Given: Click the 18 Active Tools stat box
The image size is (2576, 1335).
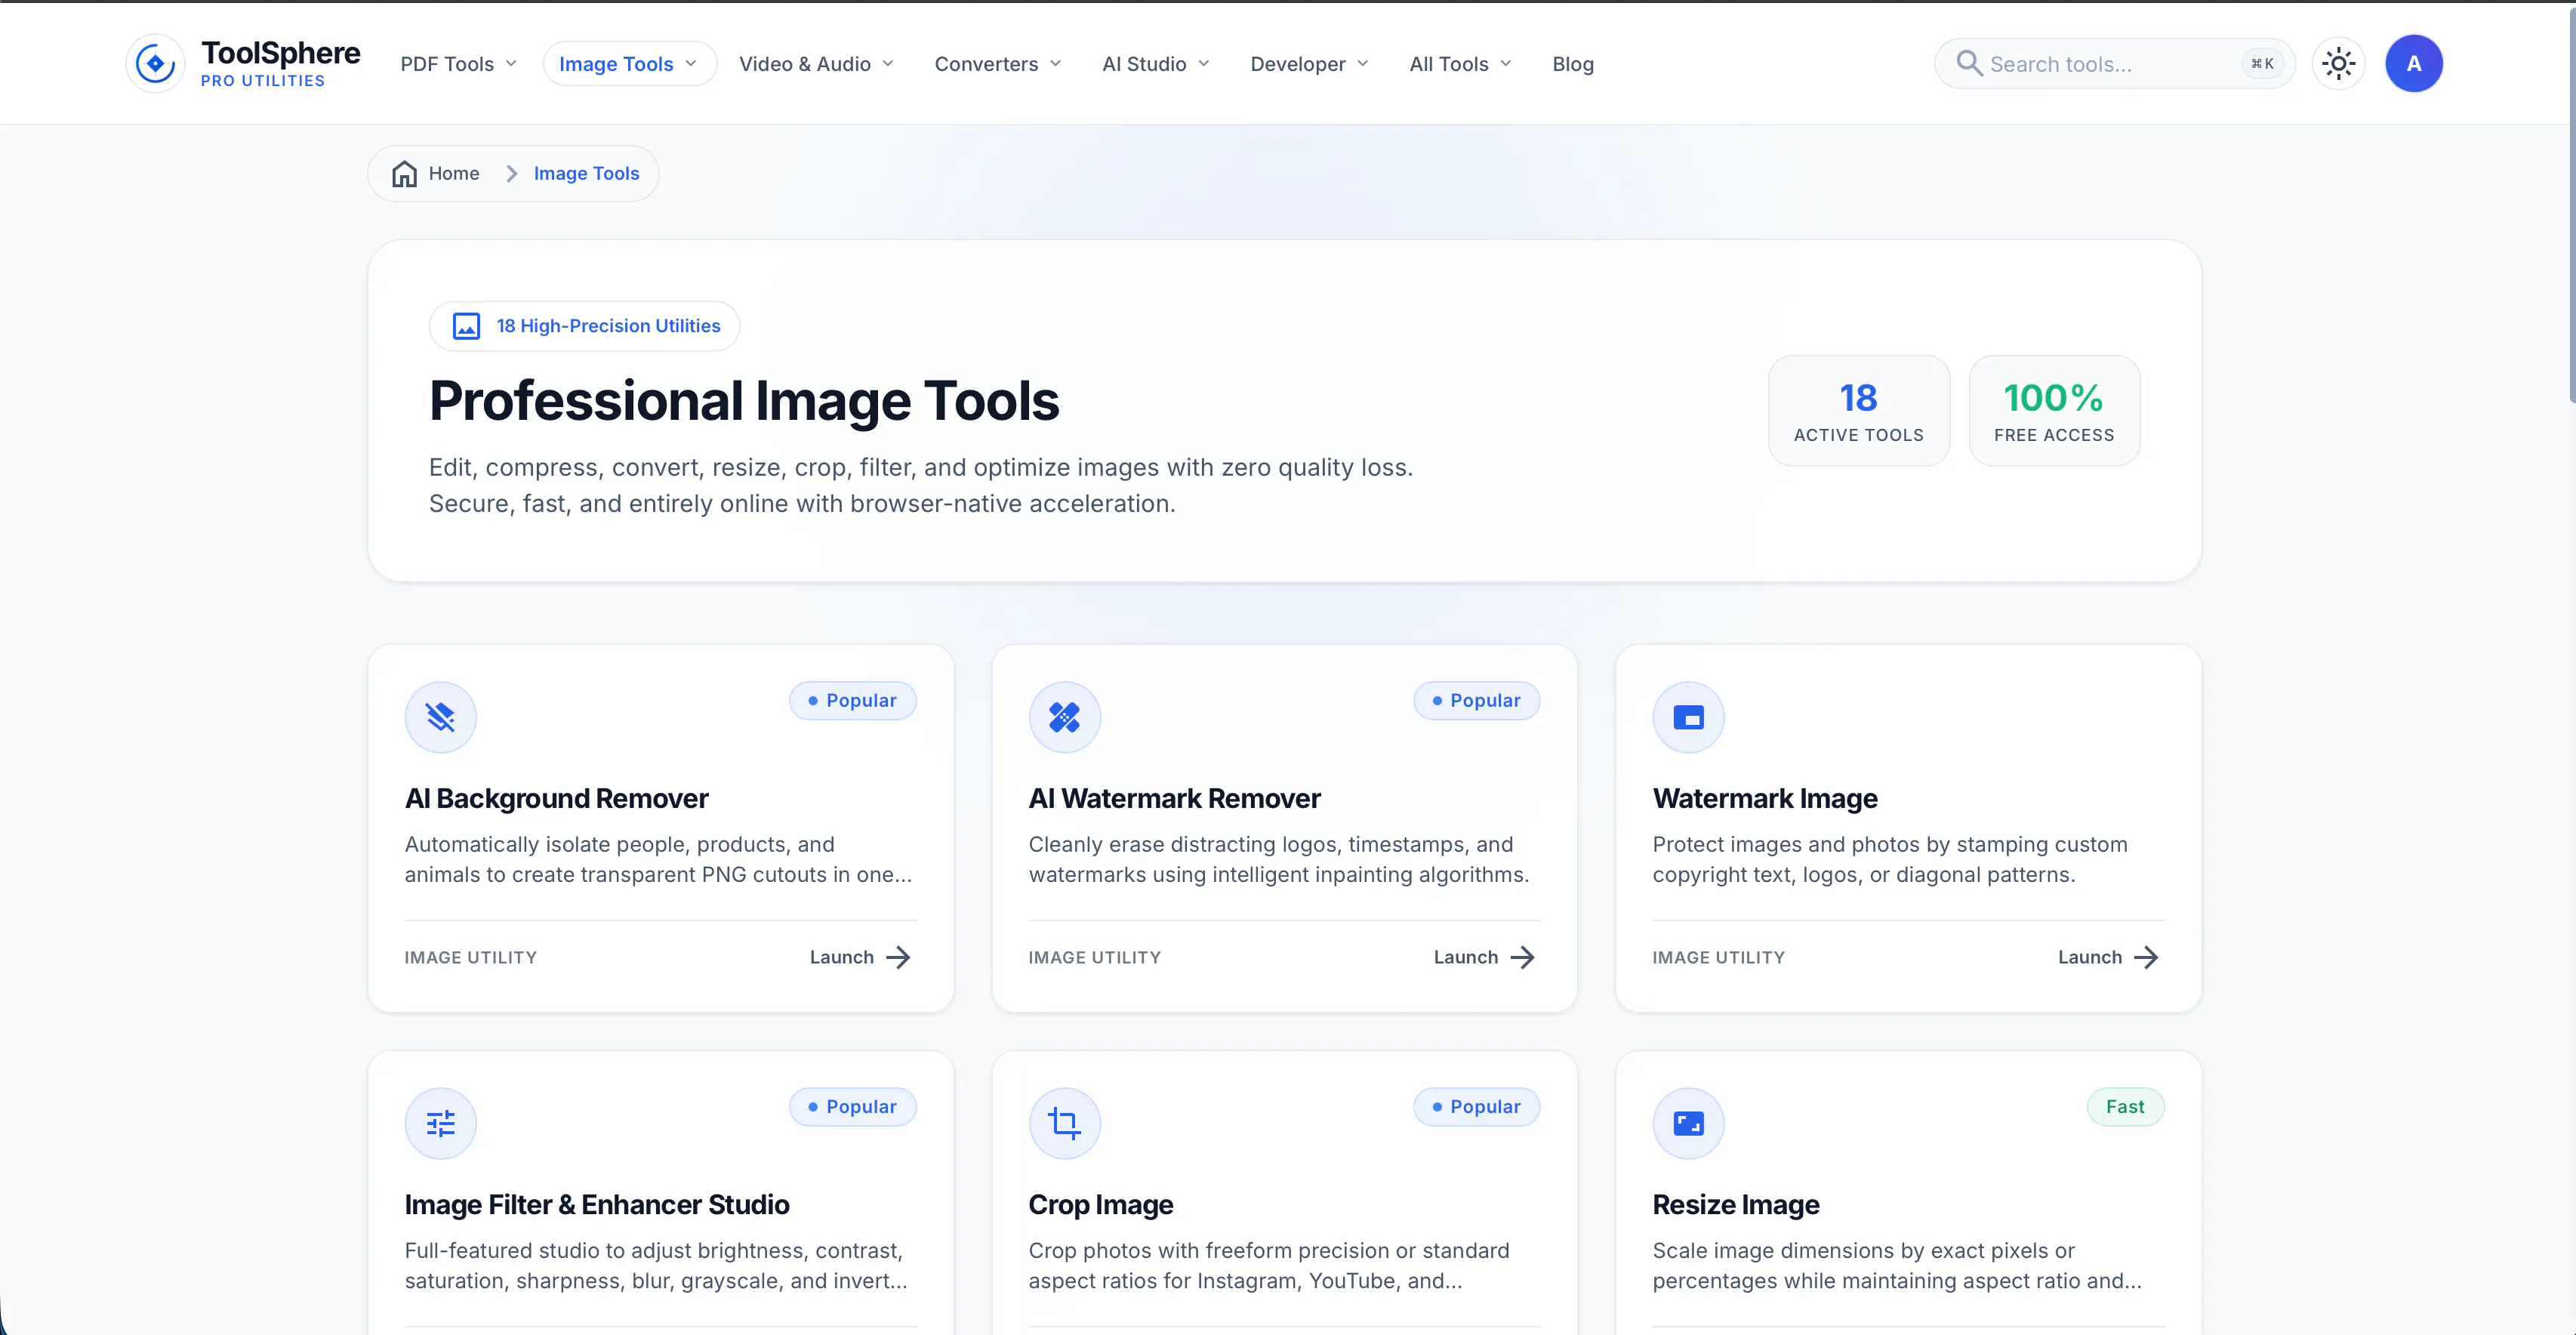Looking at the screenshot, I should click(x=1858, y=411).
